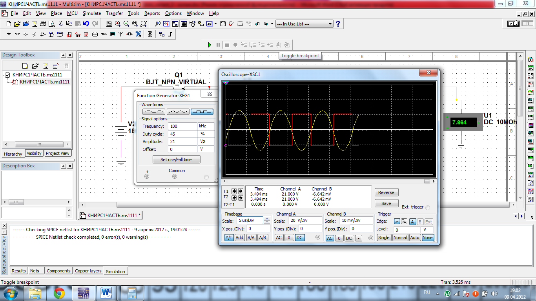Place an RF antenna component
Viewport: 536px width, 301px height.
coord(121,34)
